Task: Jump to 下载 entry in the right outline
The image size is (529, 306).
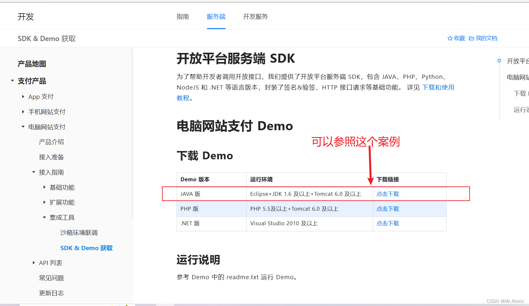Action: pyautogui.click(x=521, y=93)
